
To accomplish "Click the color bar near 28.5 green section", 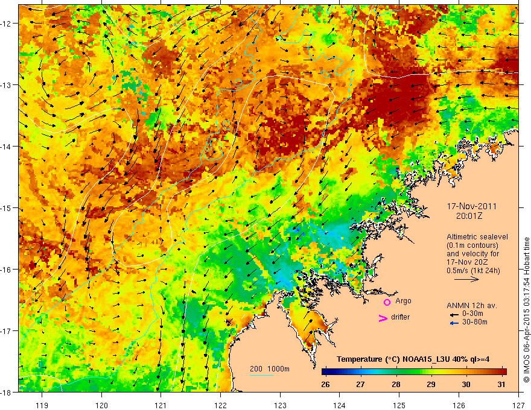I will pyautogui.click(x=413, y=372).
